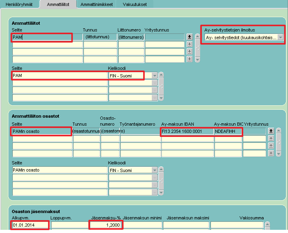Click the Yritystunnus field on the PAM row
This screenshot has width=288, height=233.
pos(165,37)
